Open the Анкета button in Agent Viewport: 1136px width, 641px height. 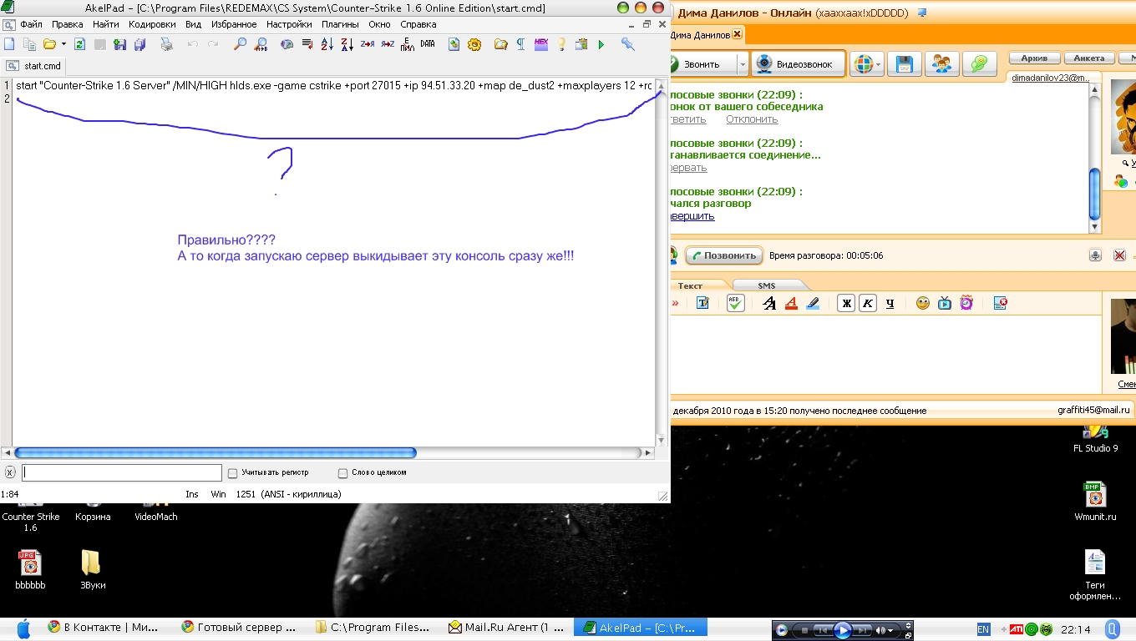1089,58
